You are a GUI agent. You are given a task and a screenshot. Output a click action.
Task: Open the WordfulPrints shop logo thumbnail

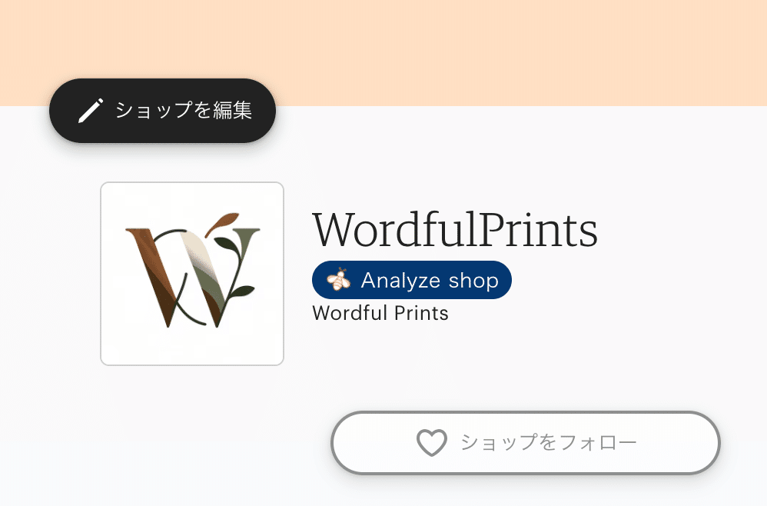pos(192,274)
